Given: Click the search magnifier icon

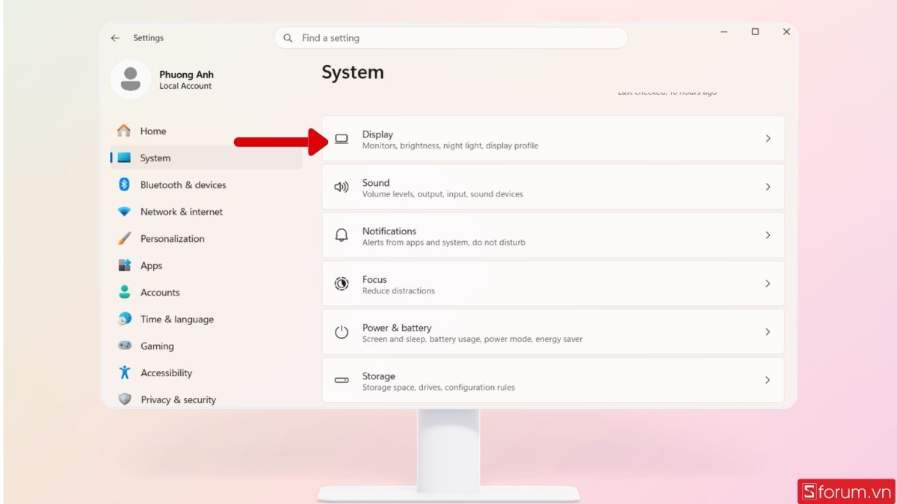Looking at the screenshot, I should click(x=289, y=38).
